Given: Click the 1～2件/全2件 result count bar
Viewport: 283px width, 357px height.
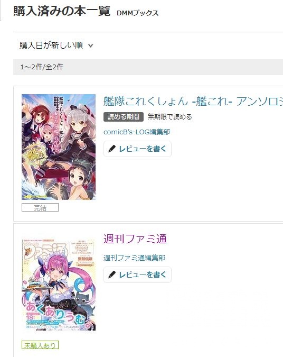Looking at the screenshot, I should [x=148, y=67].
